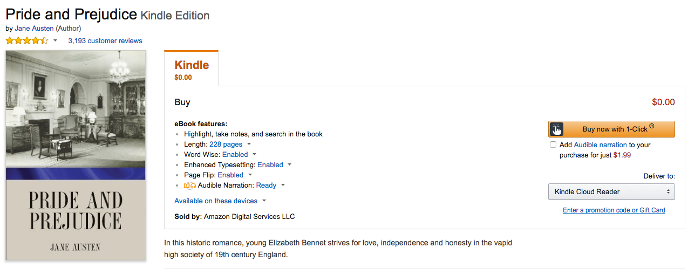Click Enter a promotion code or Gift Card
The image size is (688, 275).
pos(614,210)
